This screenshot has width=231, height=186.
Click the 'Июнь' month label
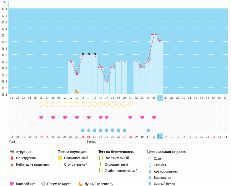[91, 142]
